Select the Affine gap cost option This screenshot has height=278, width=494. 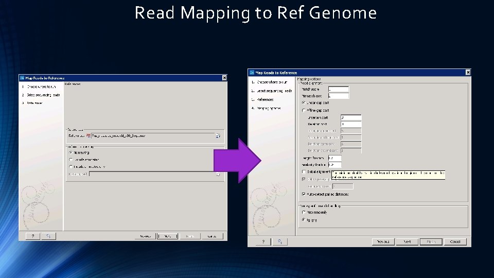(304, 110)
